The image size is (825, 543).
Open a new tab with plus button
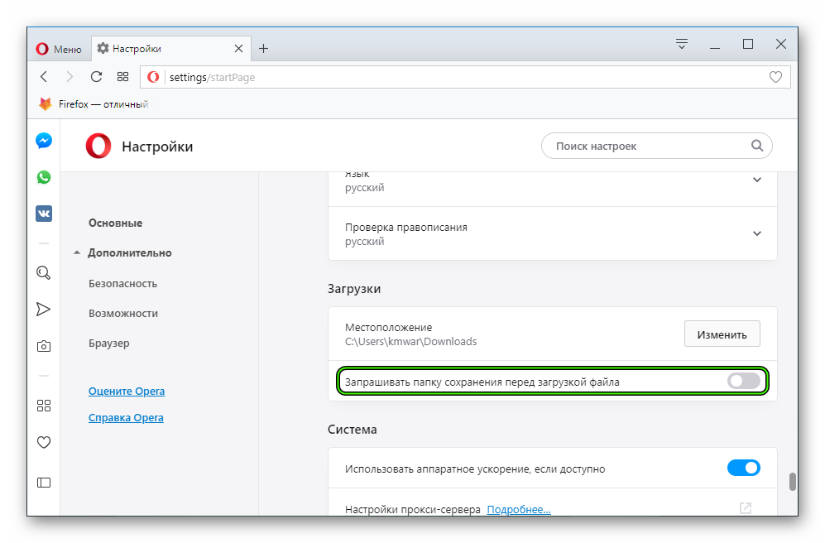click(264, 48)
